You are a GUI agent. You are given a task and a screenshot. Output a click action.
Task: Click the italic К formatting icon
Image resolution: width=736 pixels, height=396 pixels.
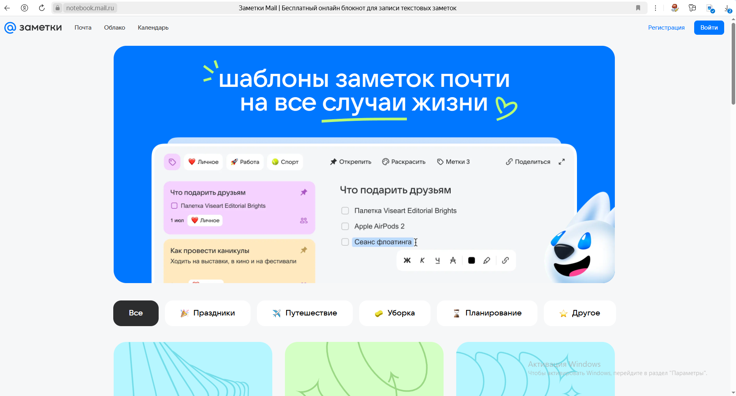pos(422,261)
